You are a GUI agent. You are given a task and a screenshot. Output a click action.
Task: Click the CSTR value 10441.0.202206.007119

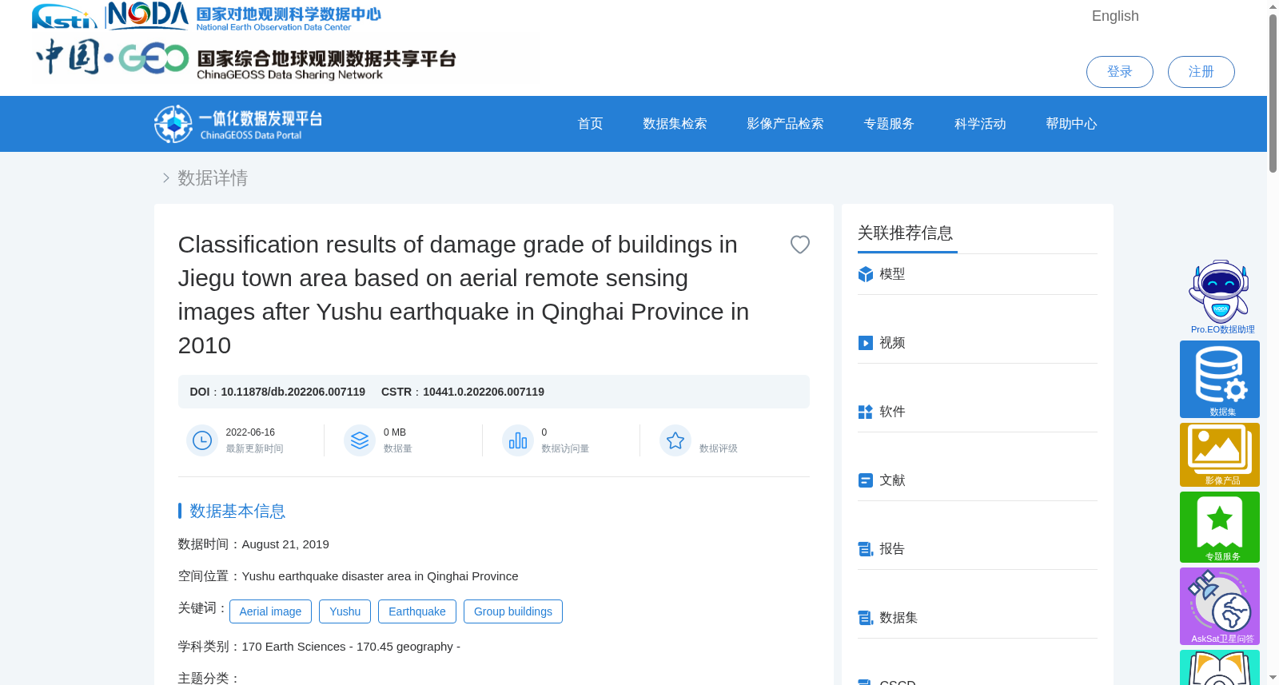pos(484,392)
